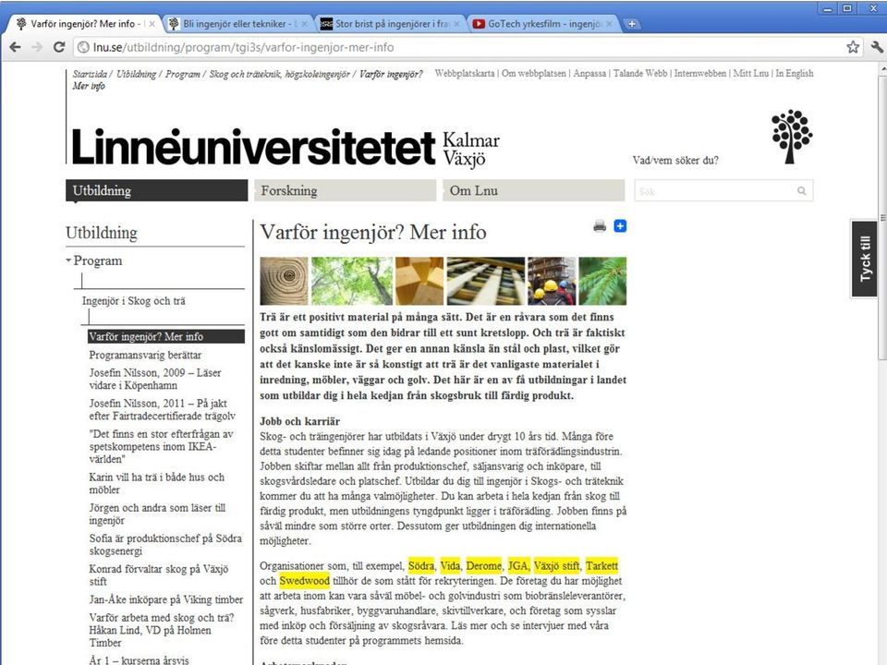Bookmark this page with the star icon
The image size is (887, 665).
click(x=853, y=47)
